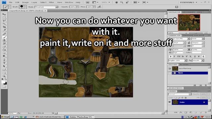The width and height of the screenshot is (212, 119).
Task: Open the Filter menu
Action: pyautogui.click(x=51, y=2)
